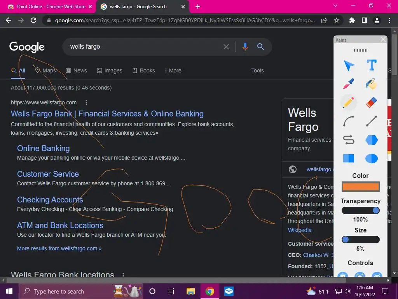
Task: Switch to Paint Online Chrome Web Store tab
Action: click(x=48, y=7)
